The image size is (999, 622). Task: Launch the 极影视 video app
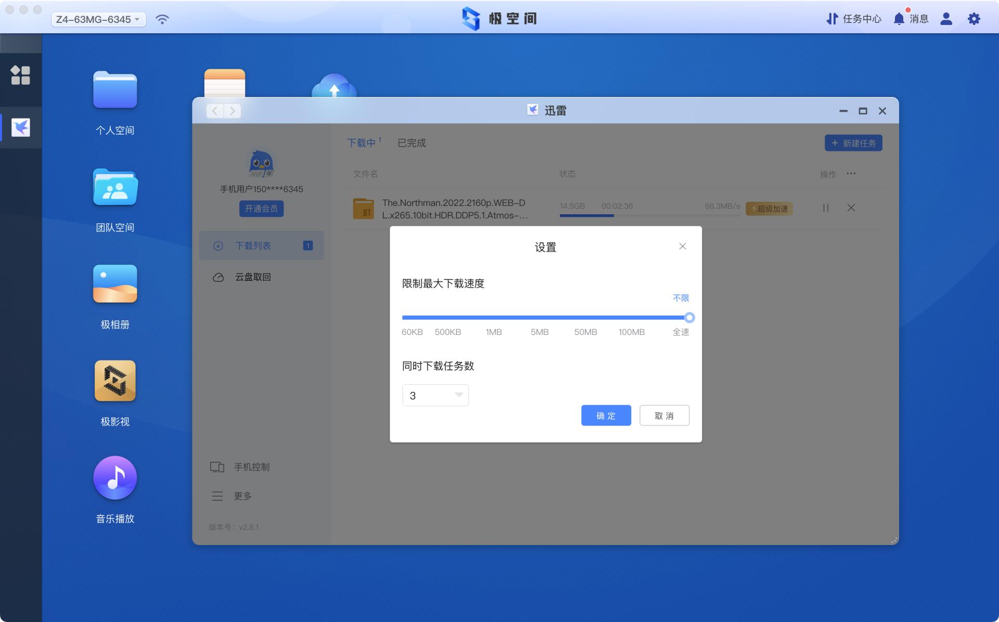click(115, 381)
